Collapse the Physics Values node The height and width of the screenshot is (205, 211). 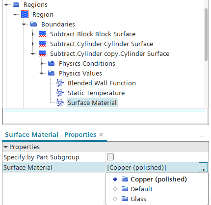click(42, 73)
